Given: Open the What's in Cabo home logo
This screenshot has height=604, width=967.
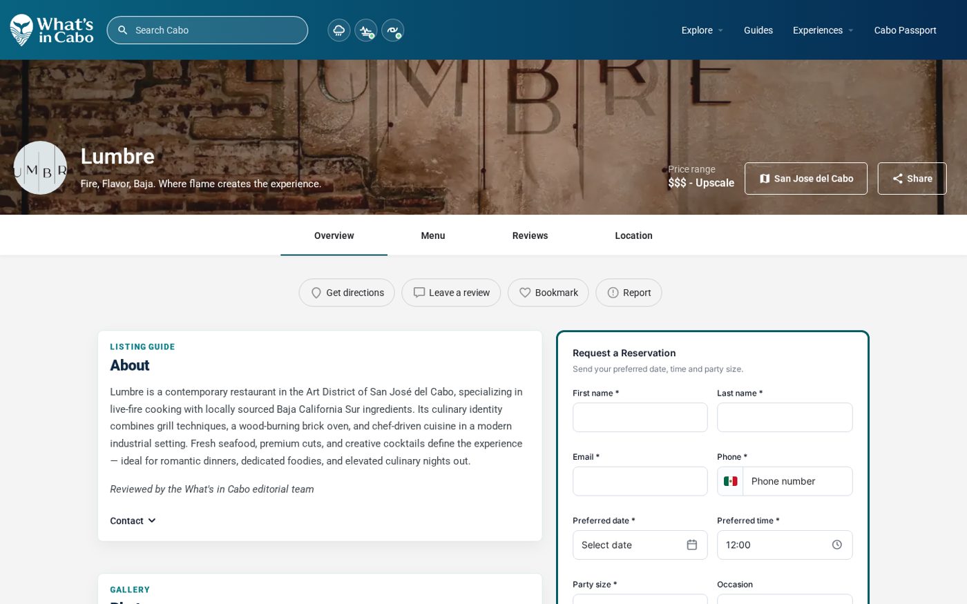Looking at the screenshot, I should click(x=52, y=30).
